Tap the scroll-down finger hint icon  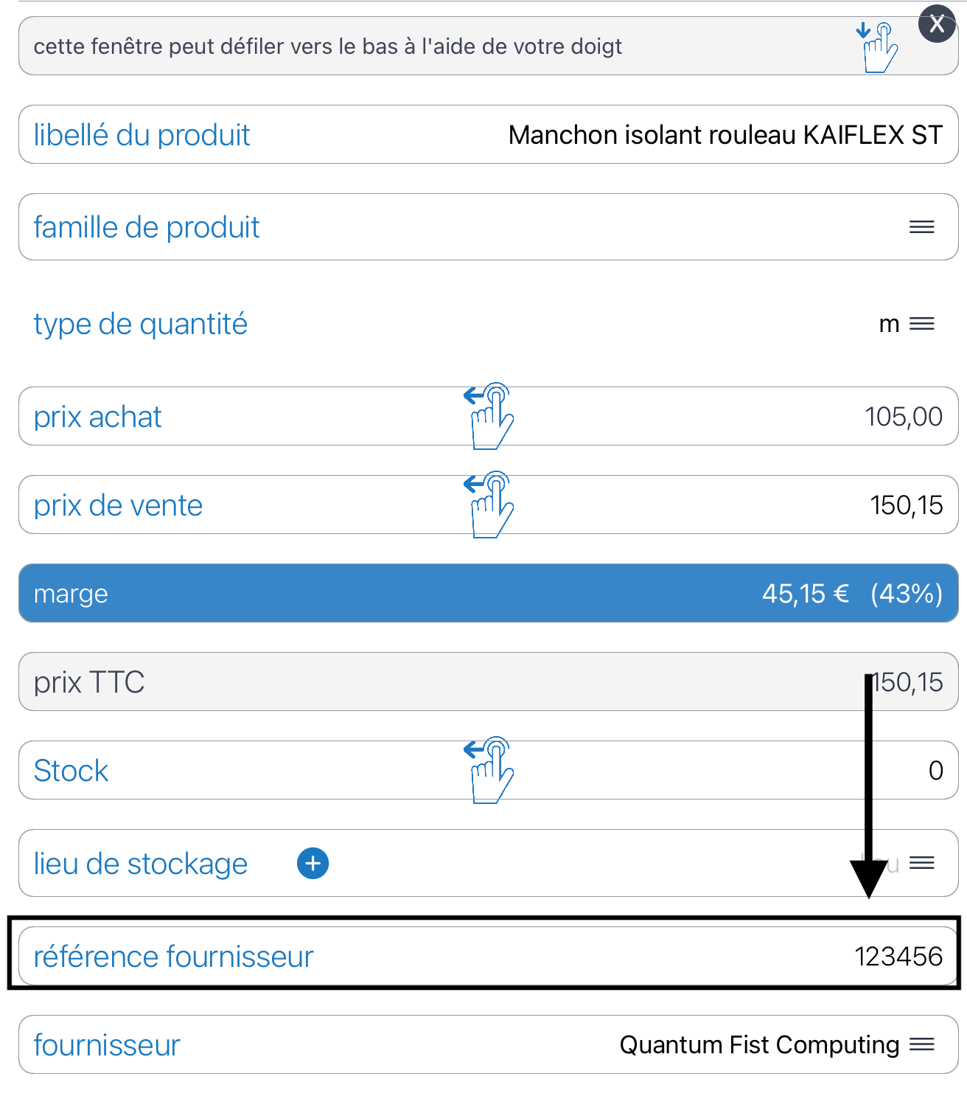[877, 47]
